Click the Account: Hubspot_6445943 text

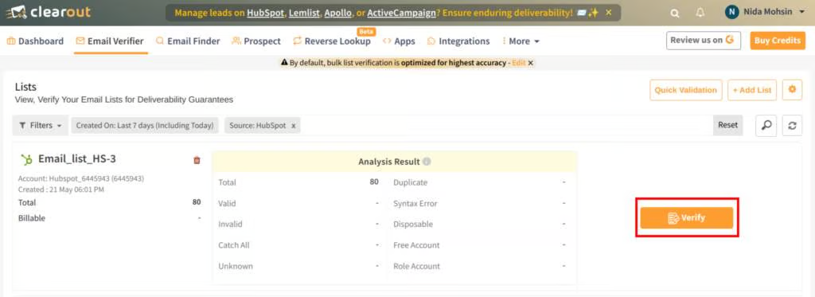pos(81,178)
